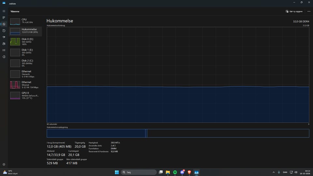The height and width of the screenshot is (176, 313).
Task: Click the 'Hukommelse' heading
Action: click(x=60, y=21)
